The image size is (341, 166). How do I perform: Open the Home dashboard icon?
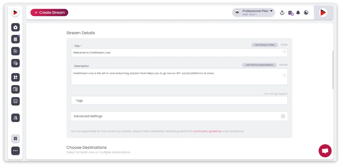pyautogui.click(x=15, y=27)
